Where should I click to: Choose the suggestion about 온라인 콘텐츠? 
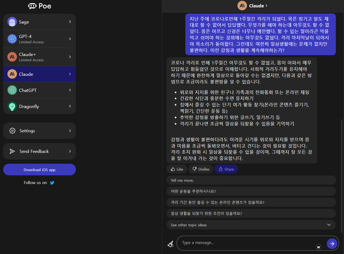tap(251, 202)
